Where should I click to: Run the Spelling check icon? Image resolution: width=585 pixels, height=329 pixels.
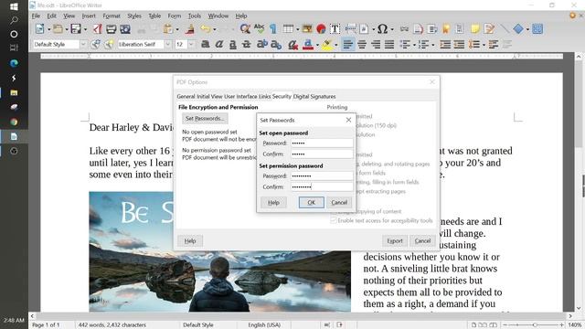(x=259, y=28)
